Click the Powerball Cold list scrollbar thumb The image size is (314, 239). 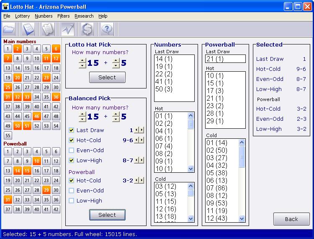(242, 157)
